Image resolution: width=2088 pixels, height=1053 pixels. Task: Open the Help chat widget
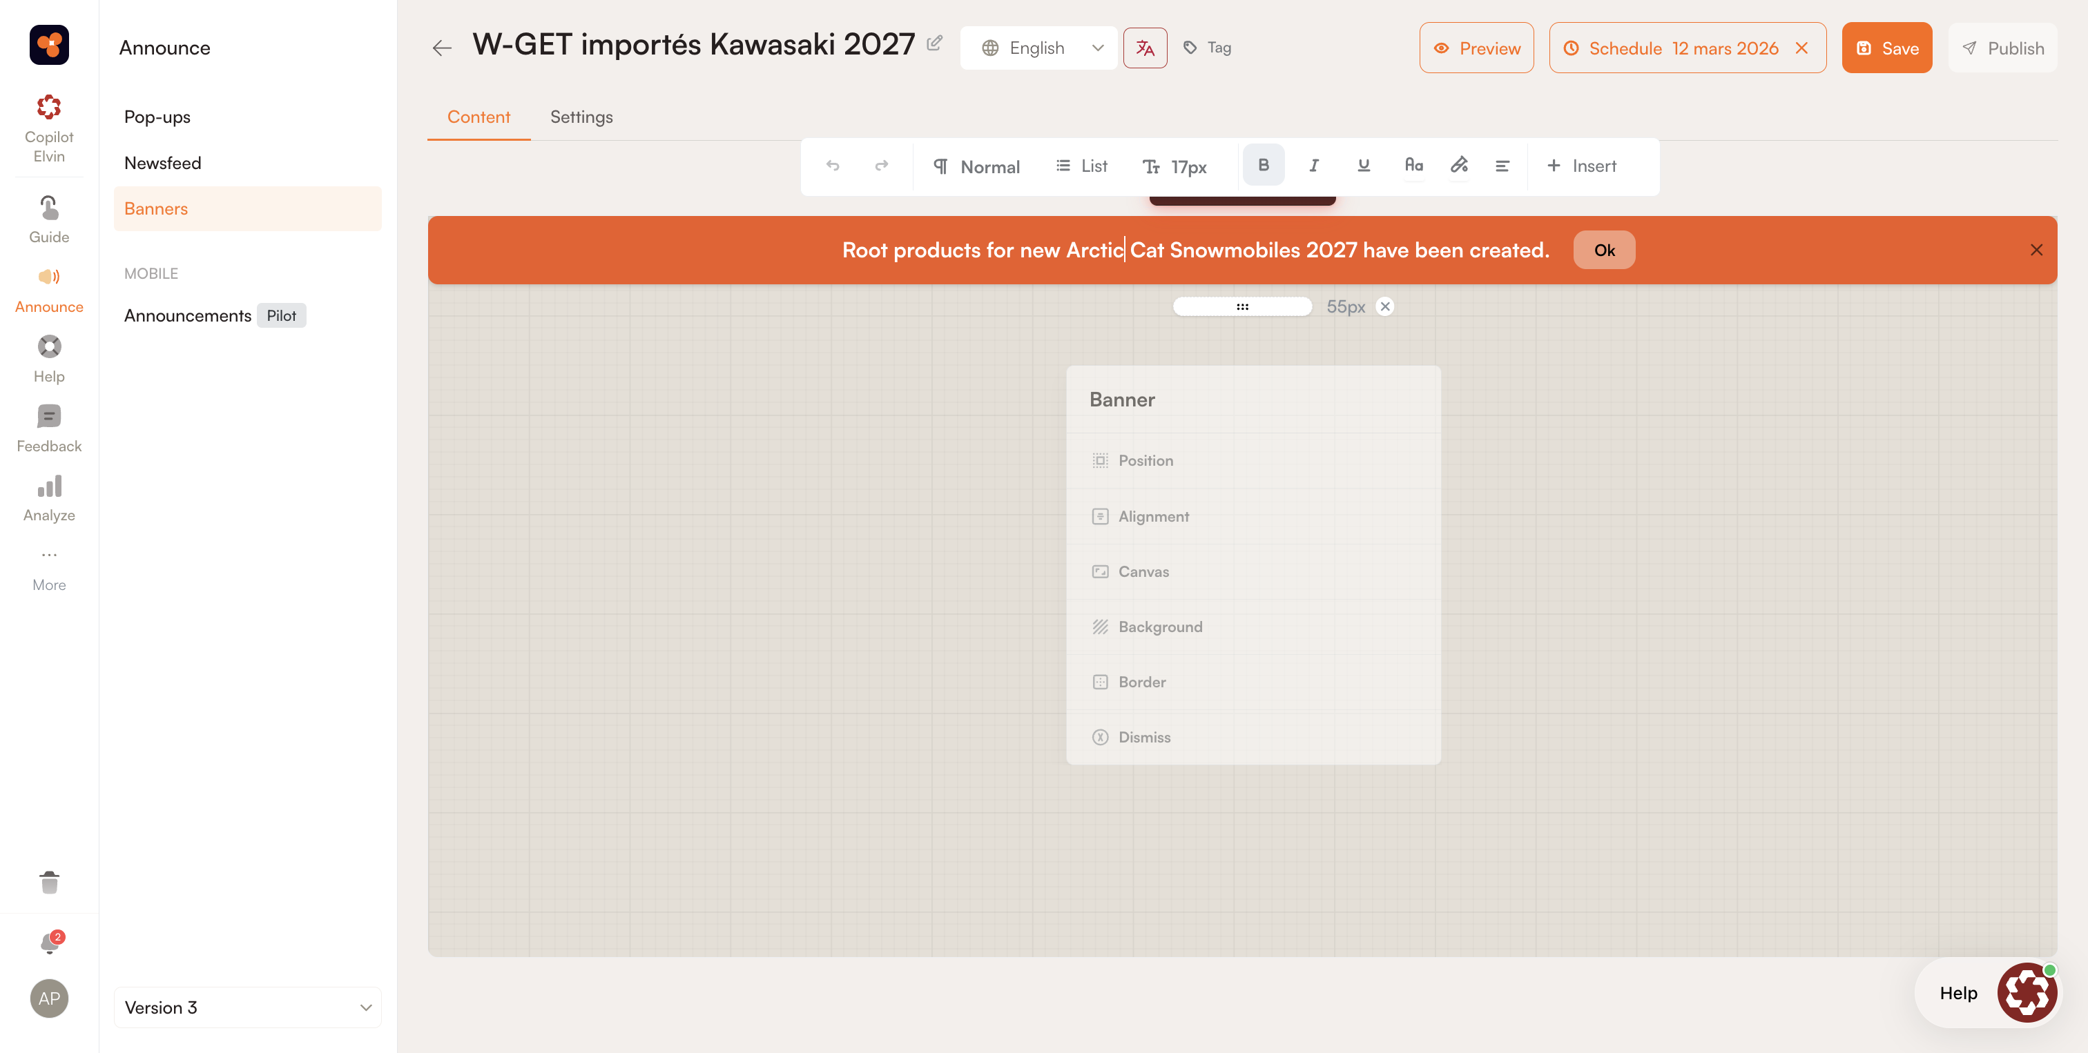point(1986,992)
